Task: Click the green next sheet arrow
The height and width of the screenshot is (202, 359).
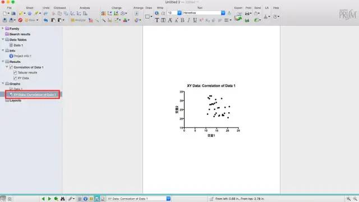Action: click(49, 199)
